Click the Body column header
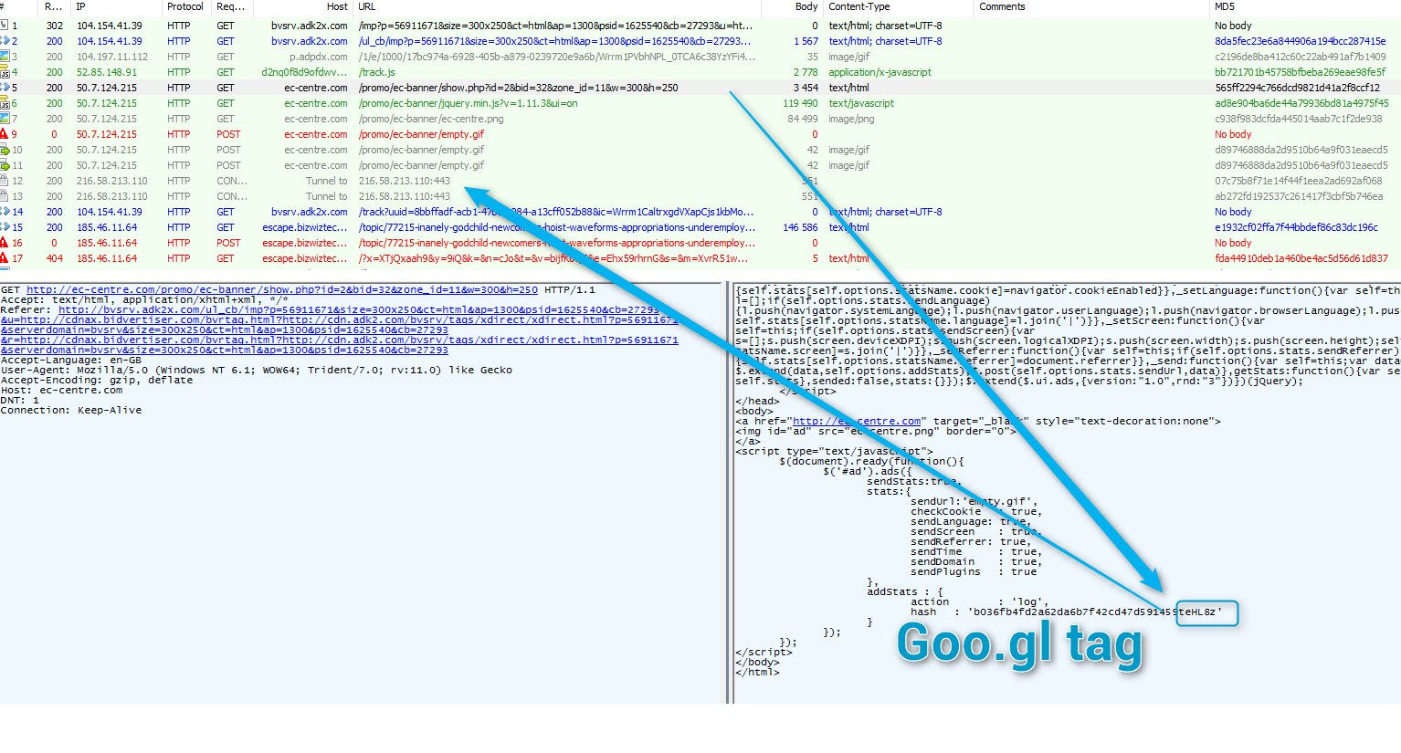This screenshot has width=1401, height=753. [806, 6]
